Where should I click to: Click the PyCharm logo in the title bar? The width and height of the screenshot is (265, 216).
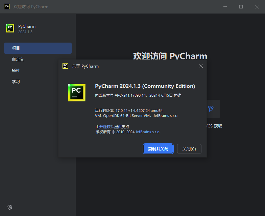click(7, 7)
